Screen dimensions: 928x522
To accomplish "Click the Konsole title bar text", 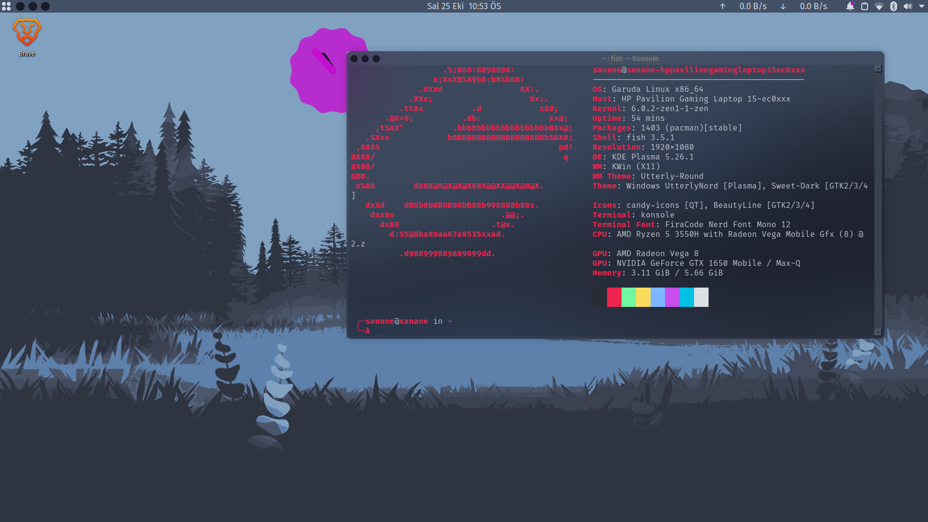I will pos(630,58).
